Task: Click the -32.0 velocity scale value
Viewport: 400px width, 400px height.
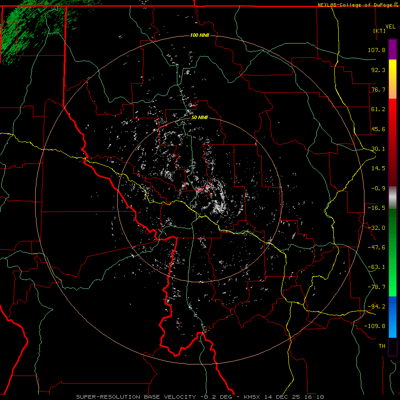Action: (376, 228)
